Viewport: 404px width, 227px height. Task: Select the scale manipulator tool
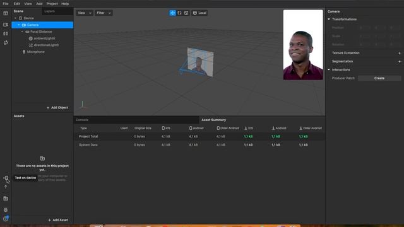point(186,13)
